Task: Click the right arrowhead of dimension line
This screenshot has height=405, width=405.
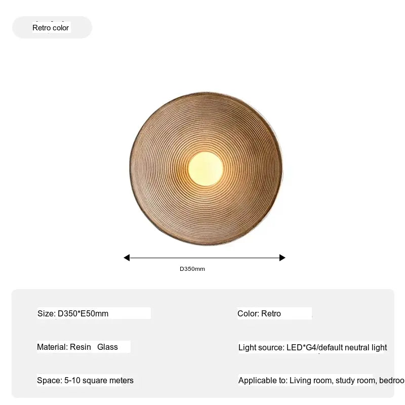Action: [282, 258]
